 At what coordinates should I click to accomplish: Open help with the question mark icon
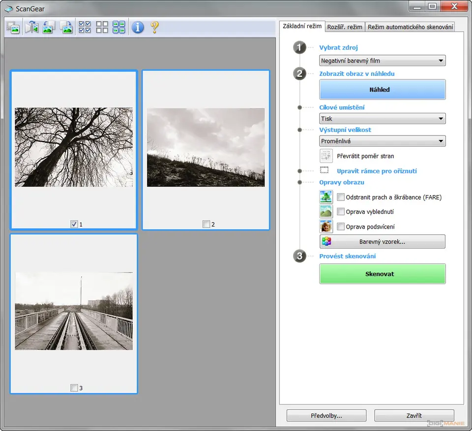(154, 28)
